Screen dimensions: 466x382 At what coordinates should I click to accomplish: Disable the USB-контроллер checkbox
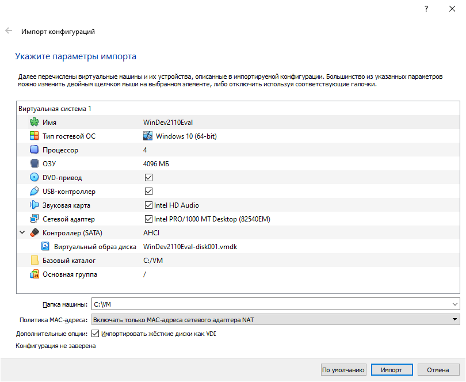[149, 191]
